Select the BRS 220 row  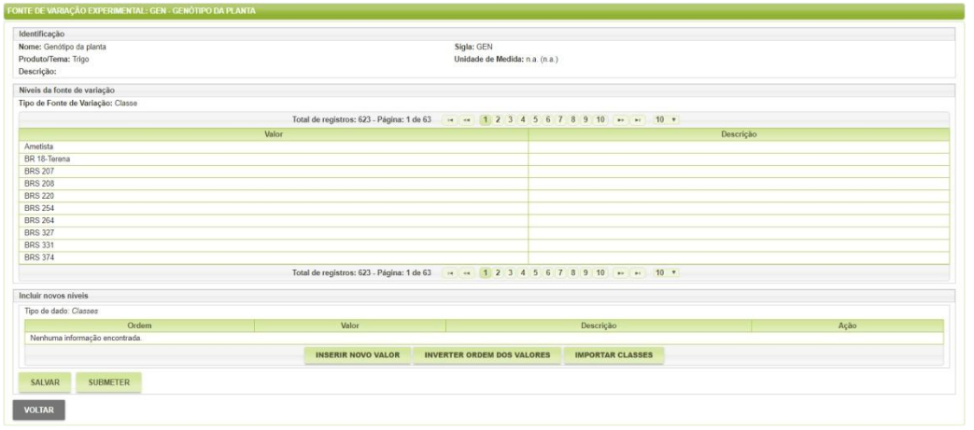pyautogui.click(x=484, y=196)
